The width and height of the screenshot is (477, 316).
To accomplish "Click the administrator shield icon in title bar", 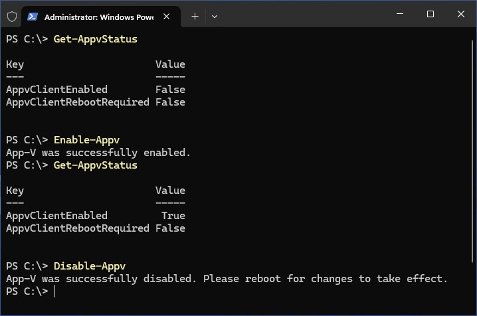I will click(x=12, y=17).
